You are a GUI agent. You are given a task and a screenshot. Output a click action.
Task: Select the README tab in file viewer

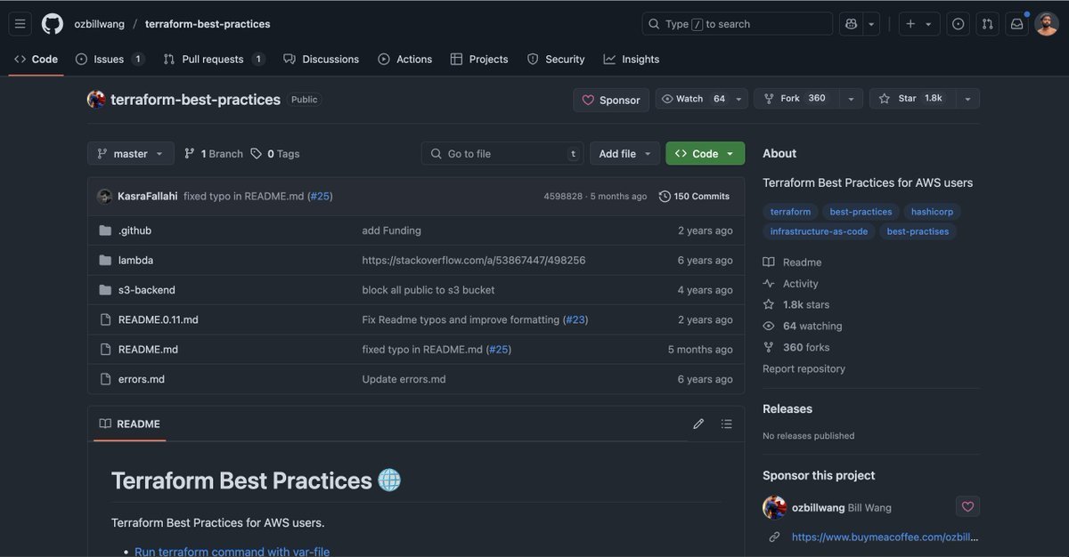click(130, 424)
